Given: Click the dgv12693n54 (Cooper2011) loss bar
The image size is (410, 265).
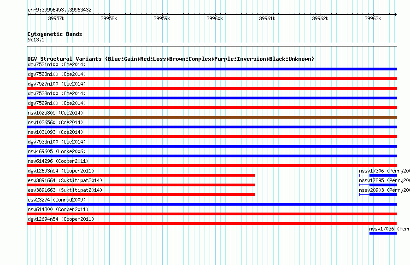Looking at the screenshot, I should point(141,175).
